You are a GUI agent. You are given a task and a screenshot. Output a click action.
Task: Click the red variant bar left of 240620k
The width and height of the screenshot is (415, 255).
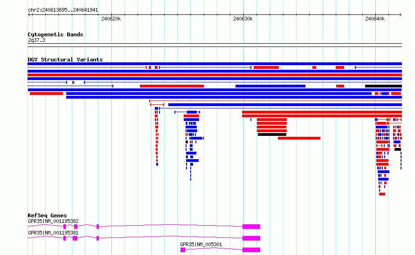tap(46, 94)
